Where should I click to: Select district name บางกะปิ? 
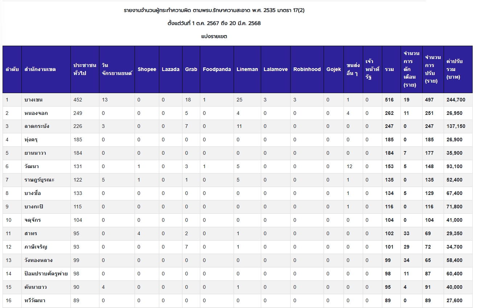(x=34, y=207)
